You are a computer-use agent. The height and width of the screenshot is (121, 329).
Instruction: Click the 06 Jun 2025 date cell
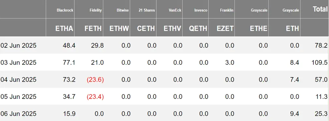pos(18,114)
